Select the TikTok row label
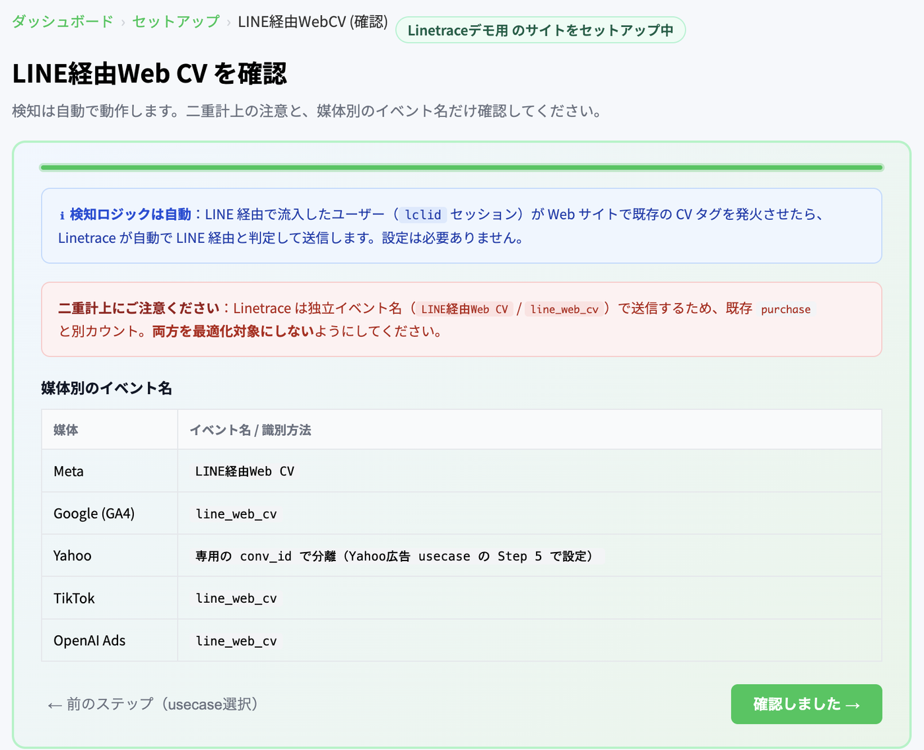 tap(74, 598)
